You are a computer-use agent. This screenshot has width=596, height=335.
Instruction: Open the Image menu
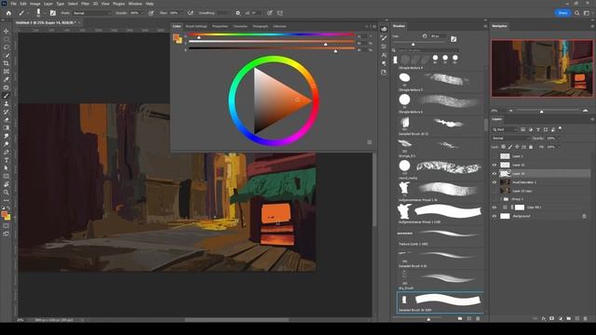click(35, 4)
